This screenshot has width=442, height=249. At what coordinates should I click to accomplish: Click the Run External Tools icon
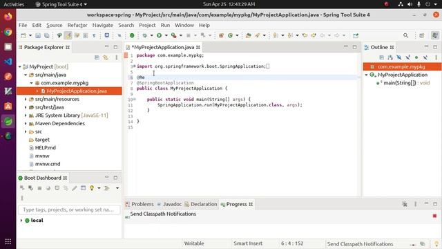[x=174, y=35]
